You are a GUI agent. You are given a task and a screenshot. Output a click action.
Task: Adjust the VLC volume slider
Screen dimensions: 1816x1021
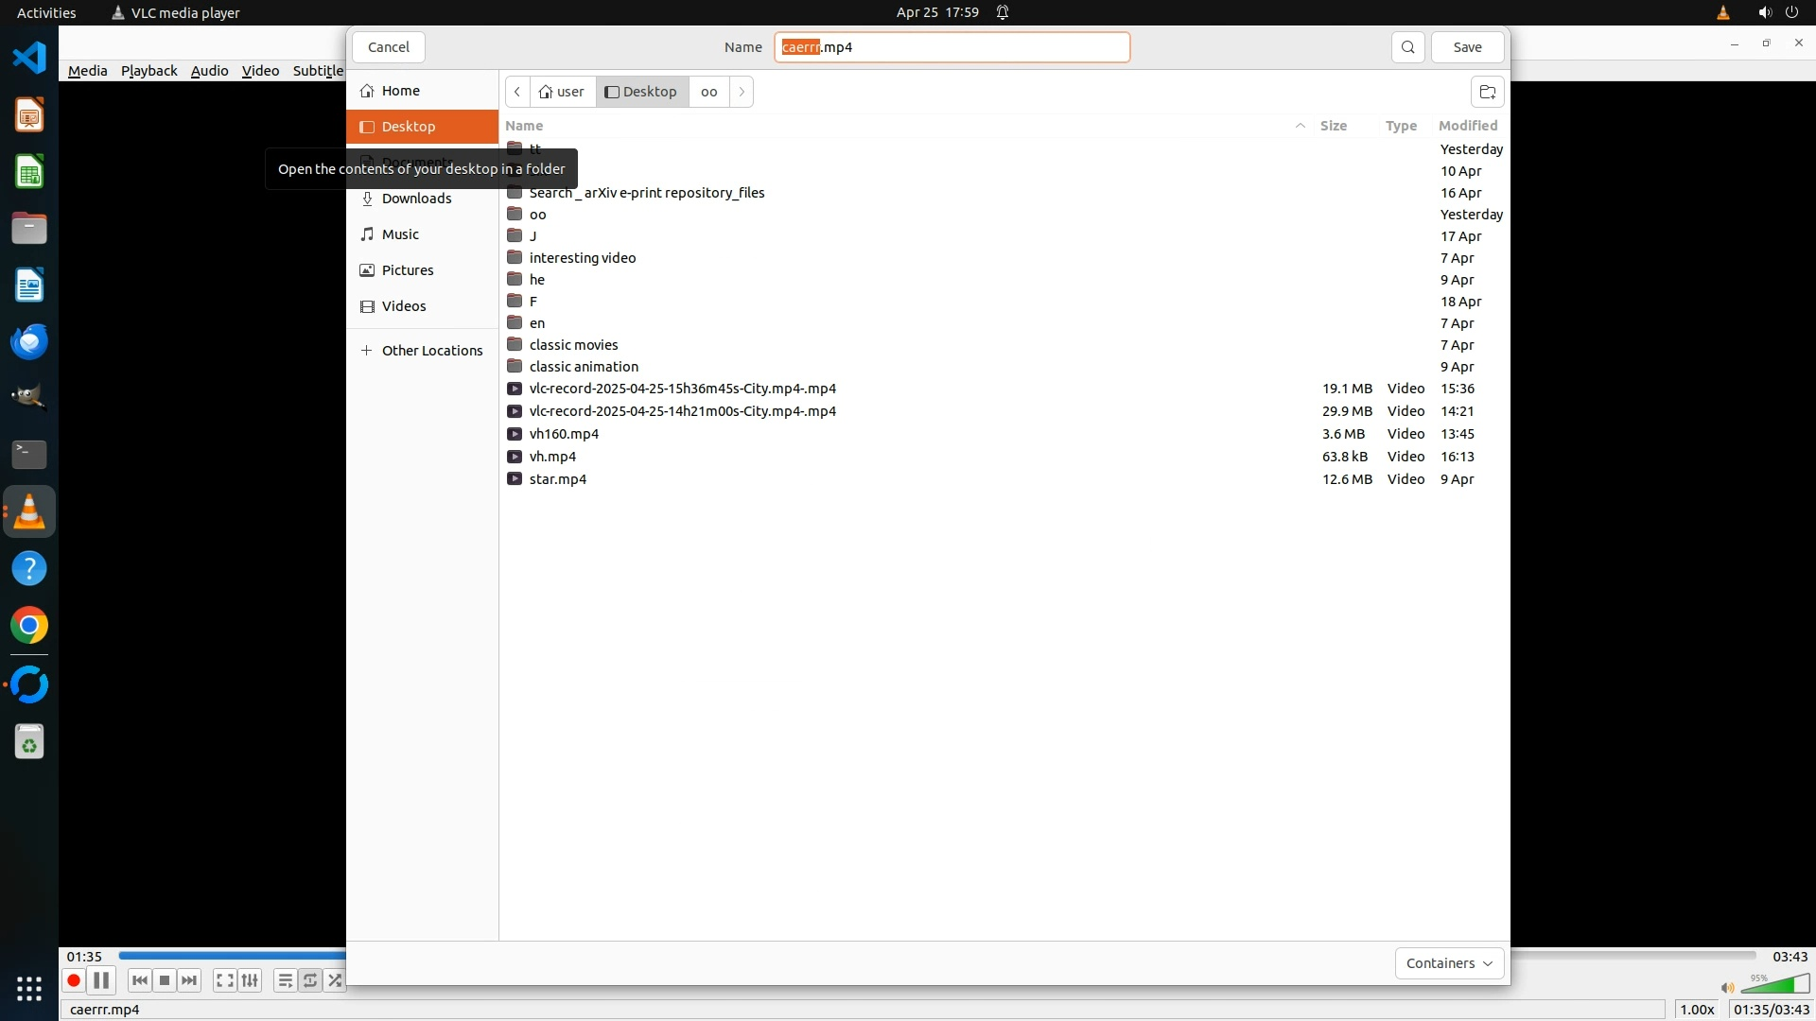click(1774, 986)
